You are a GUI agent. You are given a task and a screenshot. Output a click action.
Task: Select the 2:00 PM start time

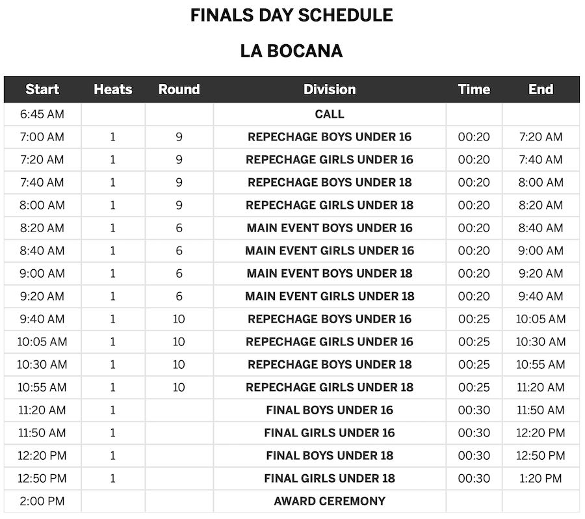coord(42,501)
